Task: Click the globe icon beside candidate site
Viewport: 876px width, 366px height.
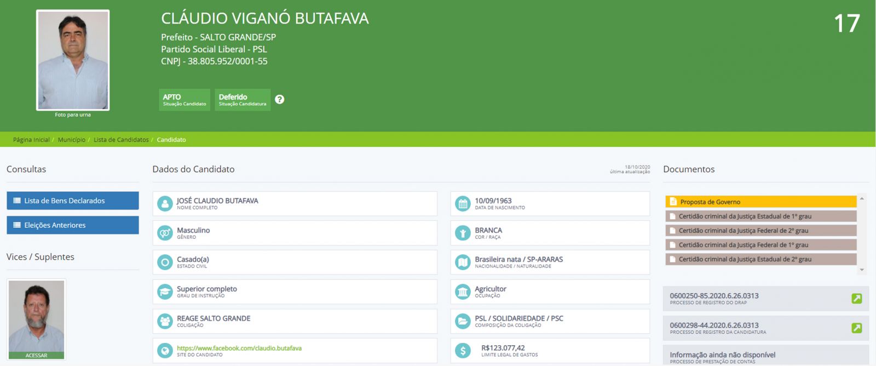Action: coord(165,351)
